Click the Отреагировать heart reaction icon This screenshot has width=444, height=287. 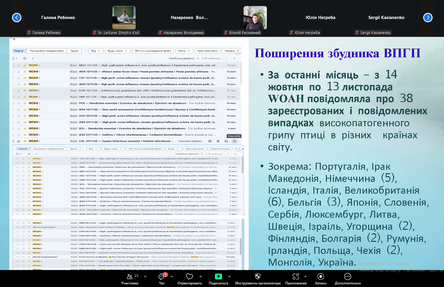click(x=189, y=276)
